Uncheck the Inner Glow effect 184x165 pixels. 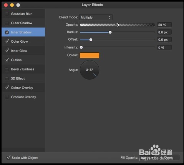coord(7,51)
